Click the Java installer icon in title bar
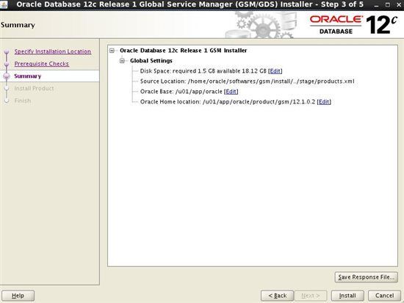The image size is (404, 303). 4,4
